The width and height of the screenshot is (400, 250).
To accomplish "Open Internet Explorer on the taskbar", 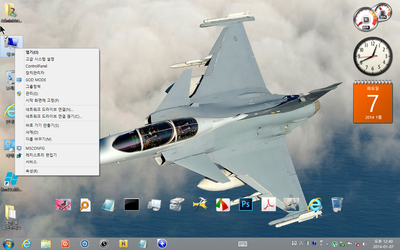I will [x=27, y=243].
